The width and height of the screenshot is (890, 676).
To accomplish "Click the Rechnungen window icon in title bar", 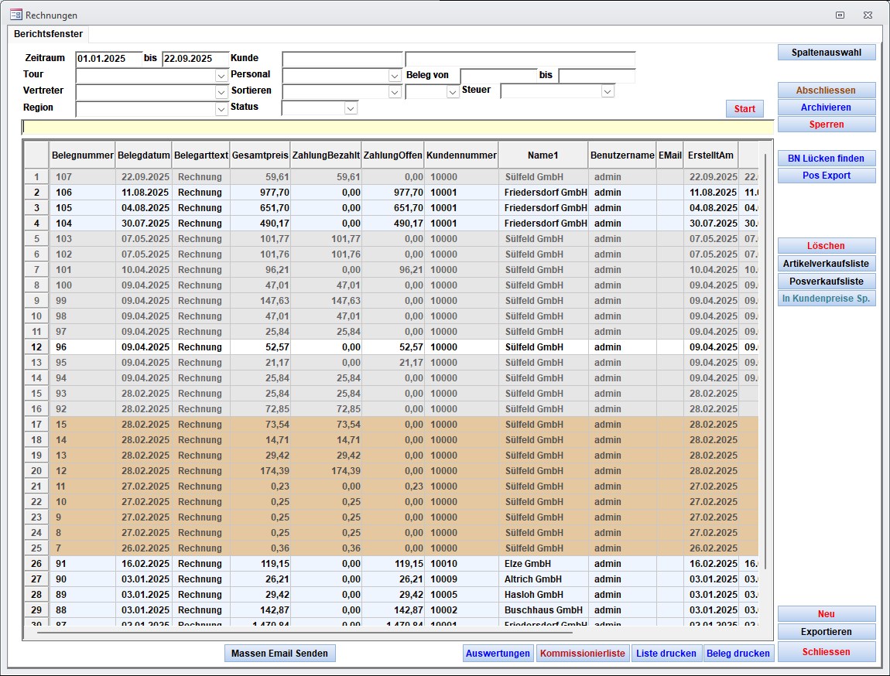I will [x=15, y=15].
